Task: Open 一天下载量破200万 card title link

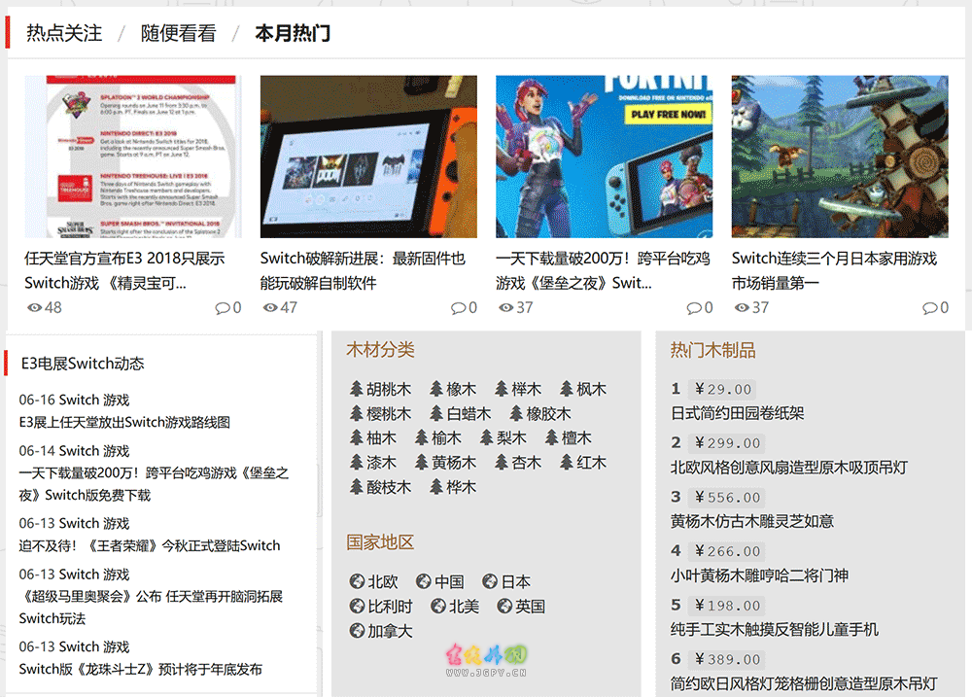Action: pos(603,270)
